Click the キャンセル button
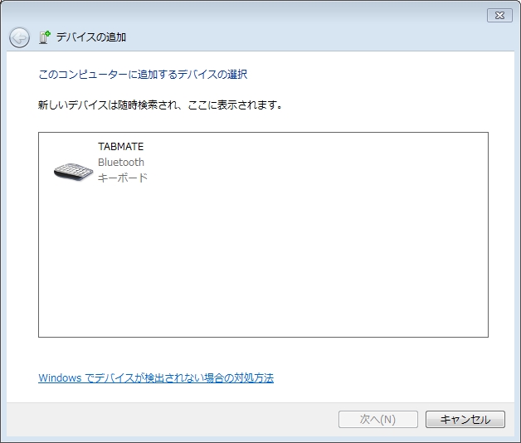Image resolution: width=521 pixels, height=443 pixels. [465, 419]
